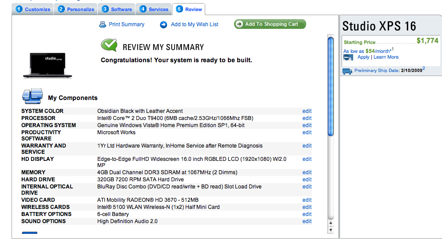
Task: Open the Services tab
Action: 154,9
